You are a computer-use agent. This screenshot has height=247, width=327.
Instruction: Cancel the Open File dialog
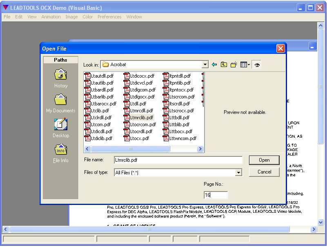(264, 172)
